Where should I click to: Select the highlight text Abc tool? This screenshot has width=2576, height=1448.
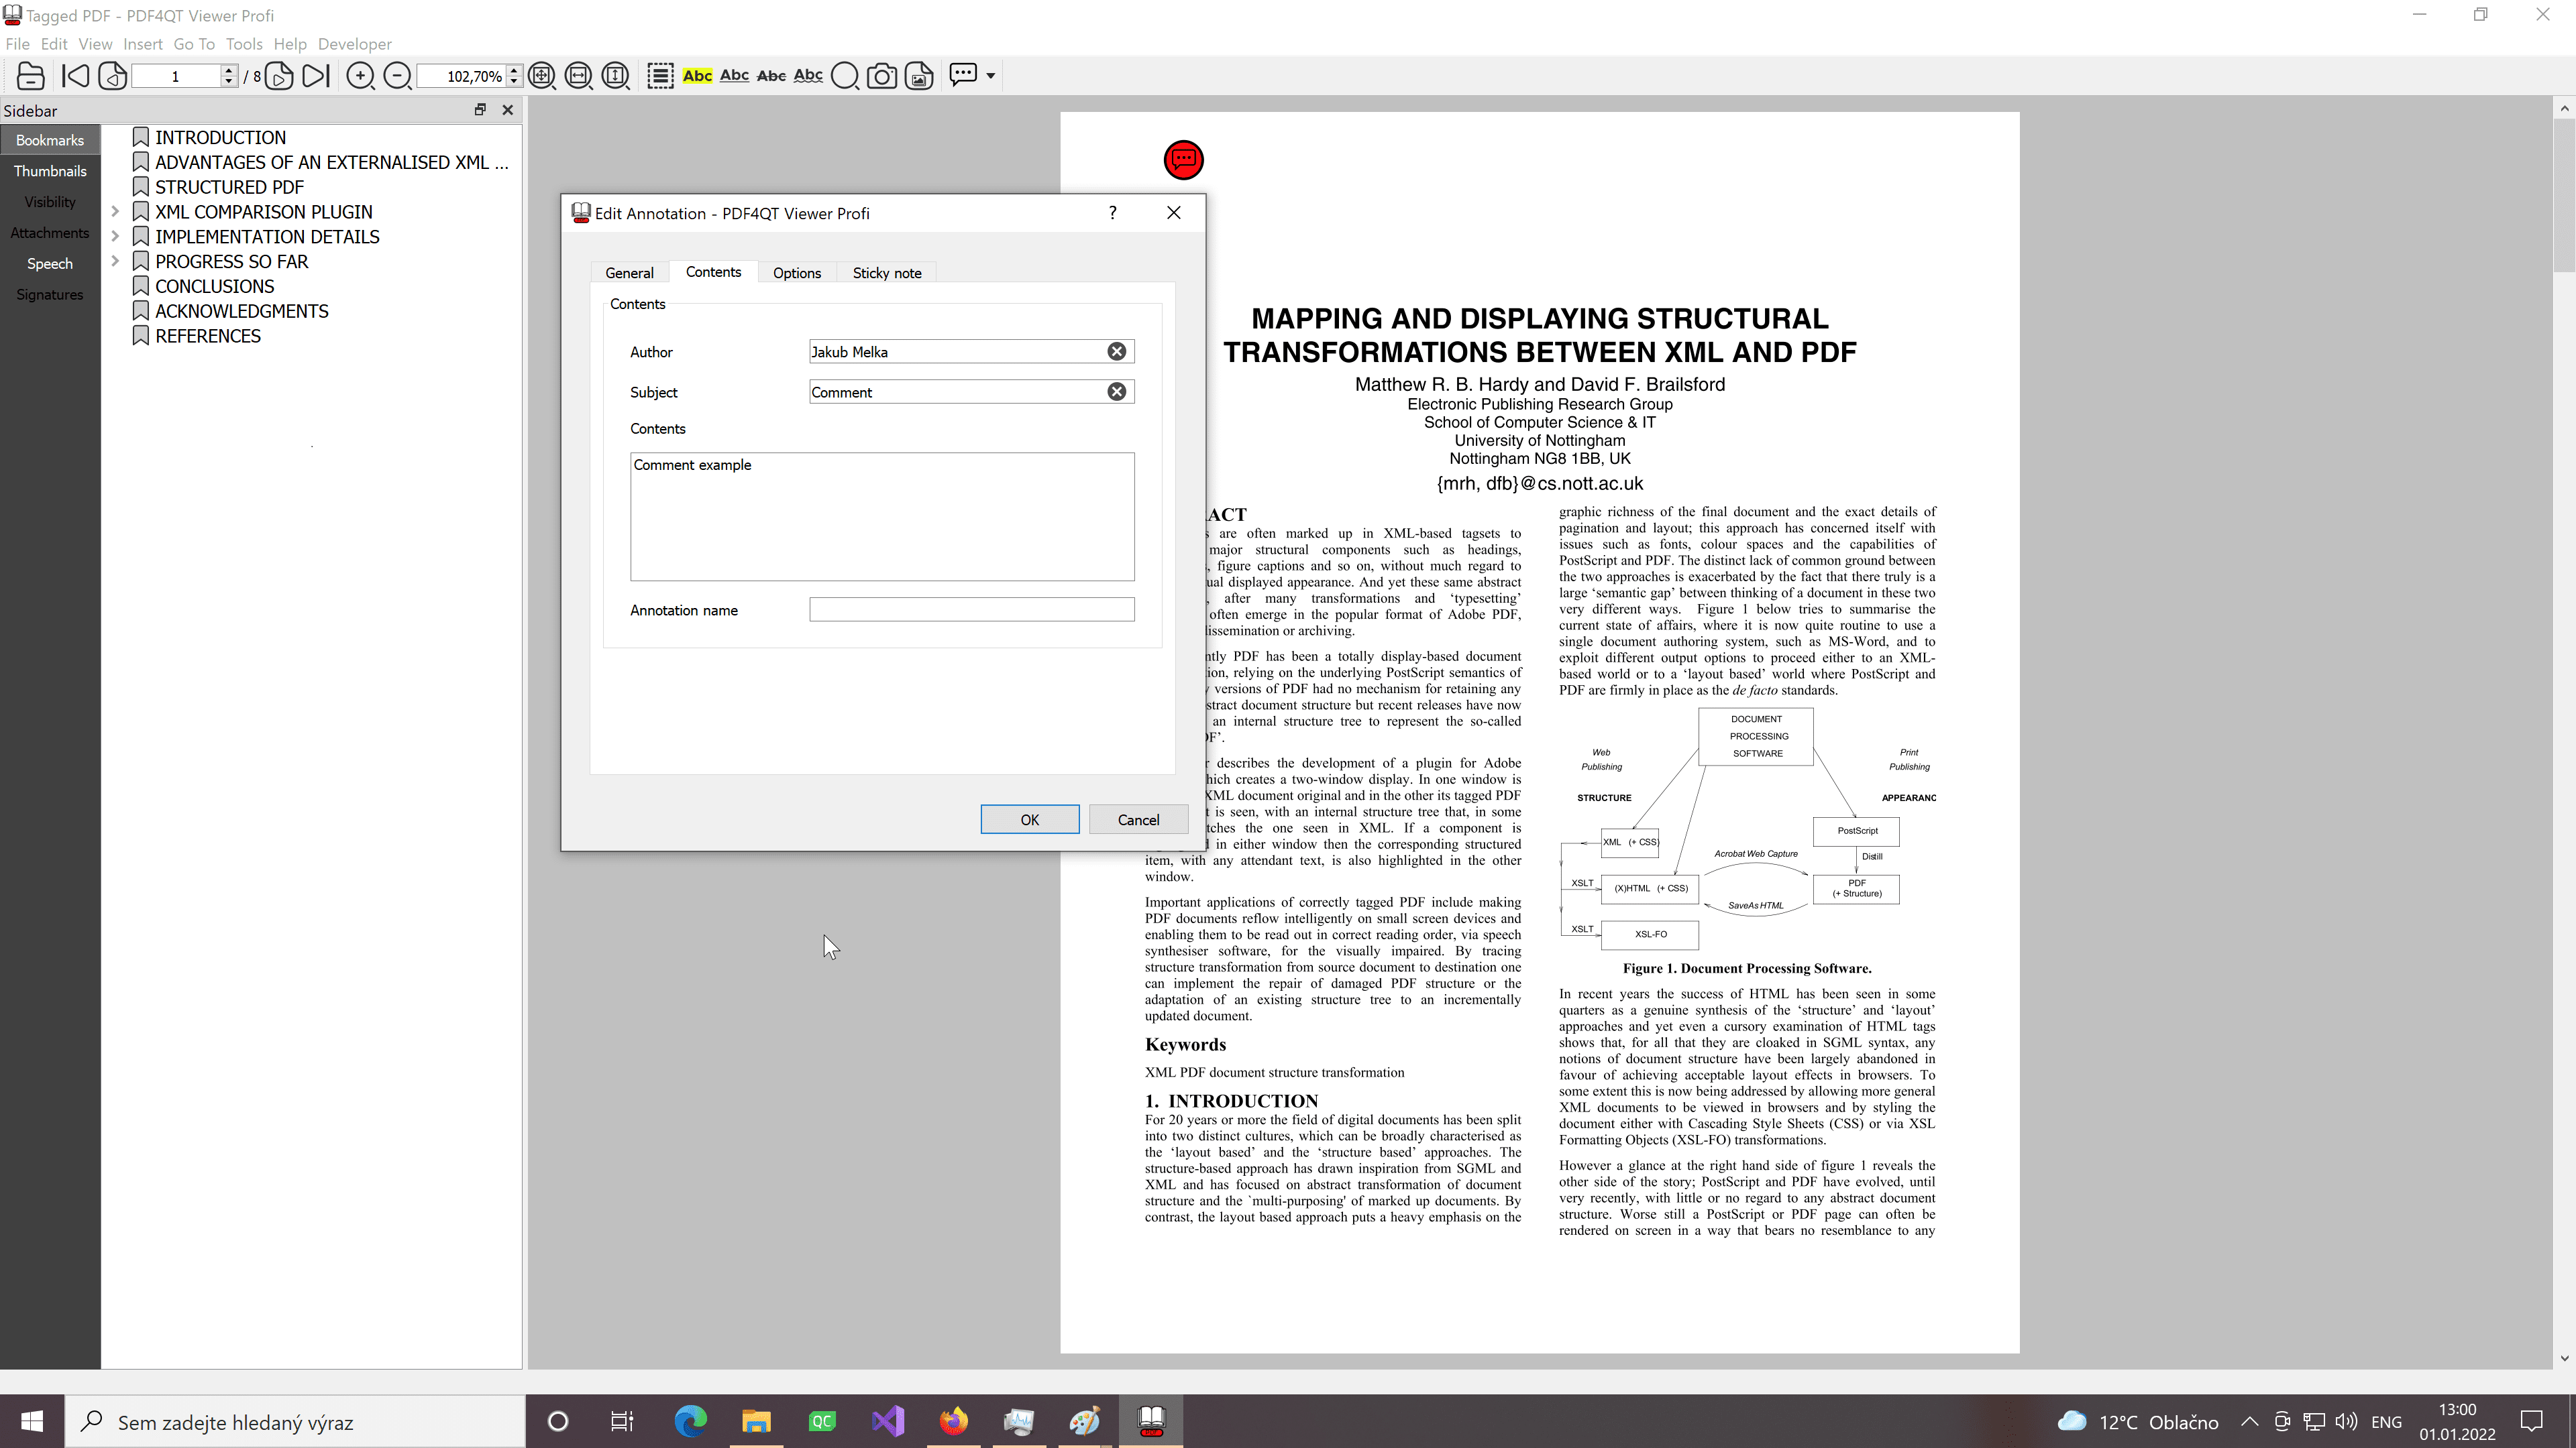[x=697, y=76]
